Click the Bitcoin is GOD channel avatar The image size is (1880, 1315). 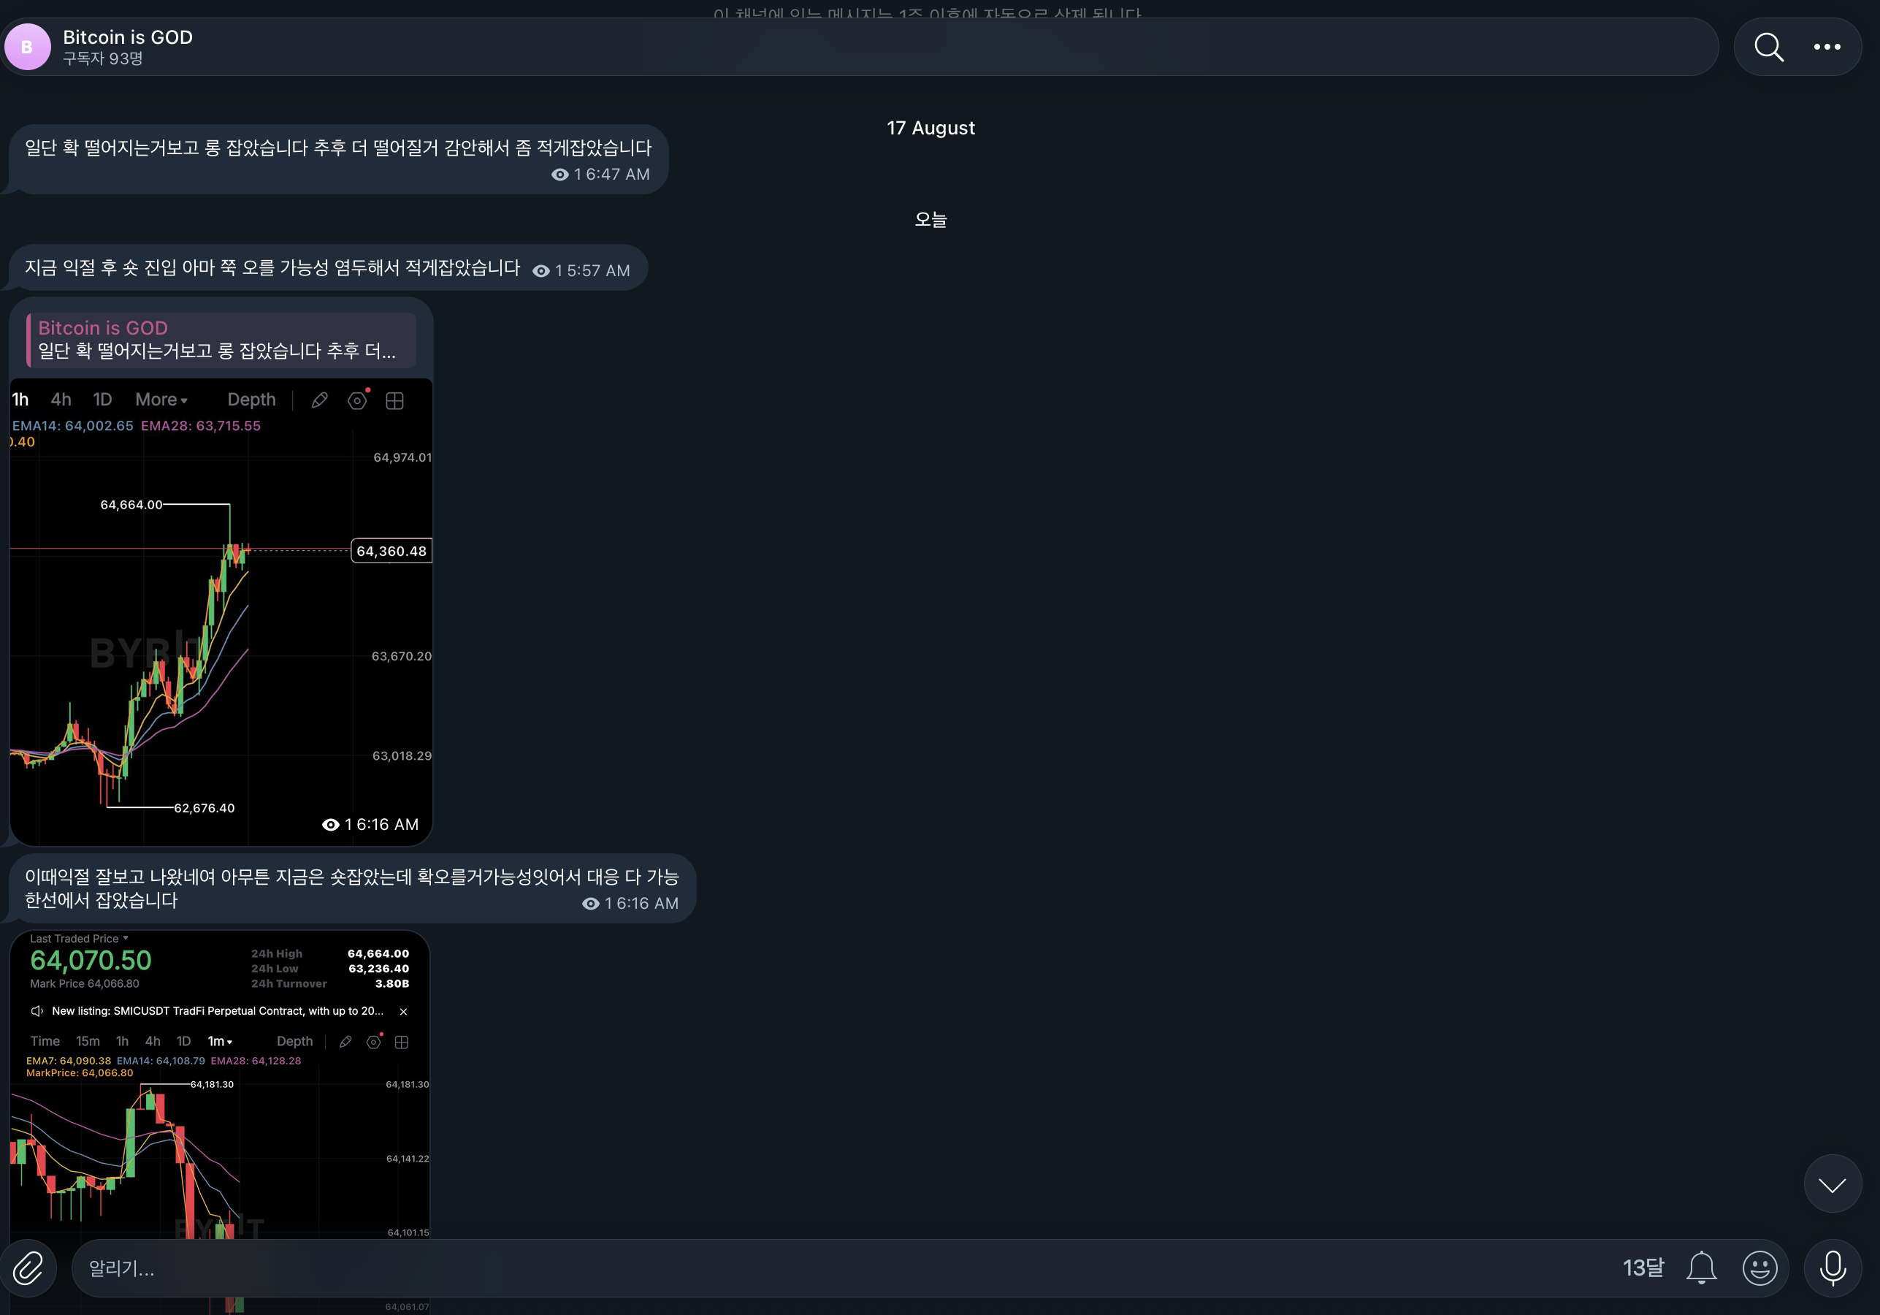coord(28,47)
